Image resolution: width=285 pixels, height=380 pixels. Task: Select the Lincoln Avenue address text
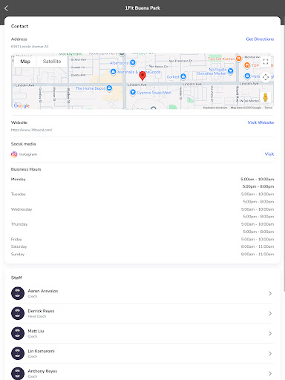(30, 47)
